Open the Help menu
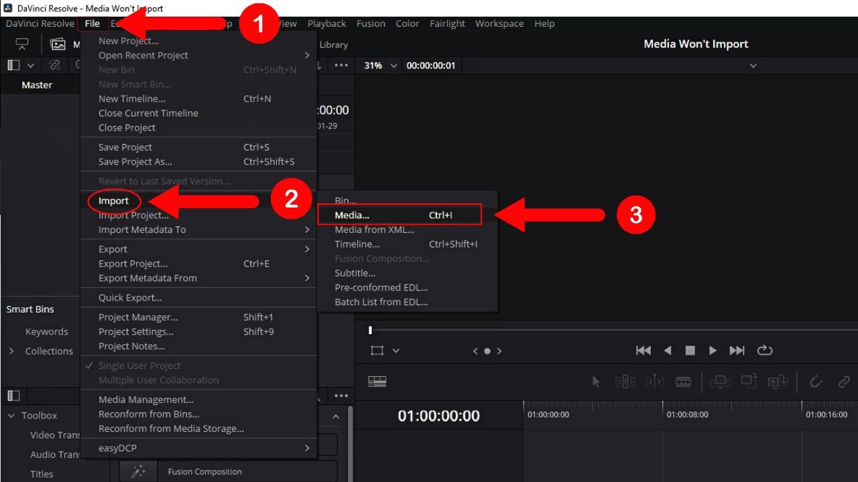The height and width of the screenshot is (482, 858). tap(544, 23)
